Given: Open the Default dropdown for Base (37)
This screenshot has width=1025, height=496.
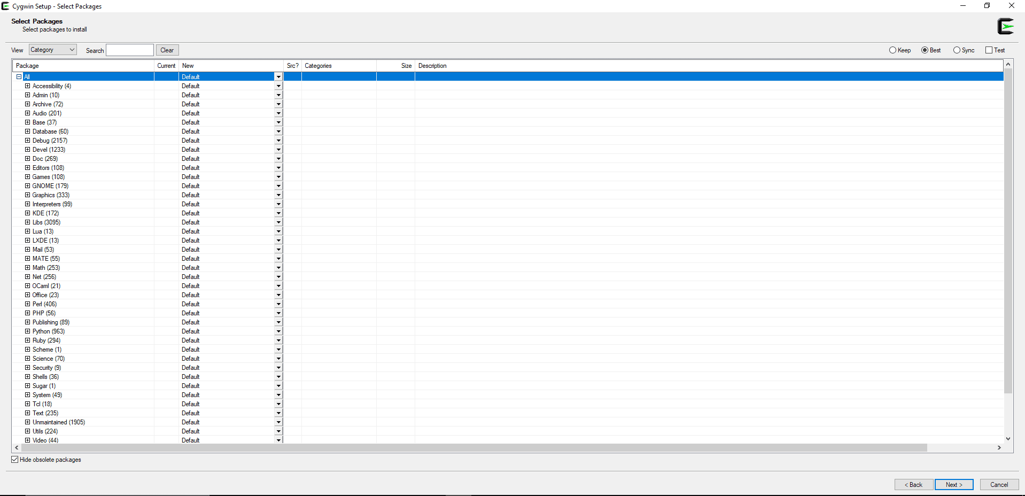Looking at the screenshot, I should (278, 122).
